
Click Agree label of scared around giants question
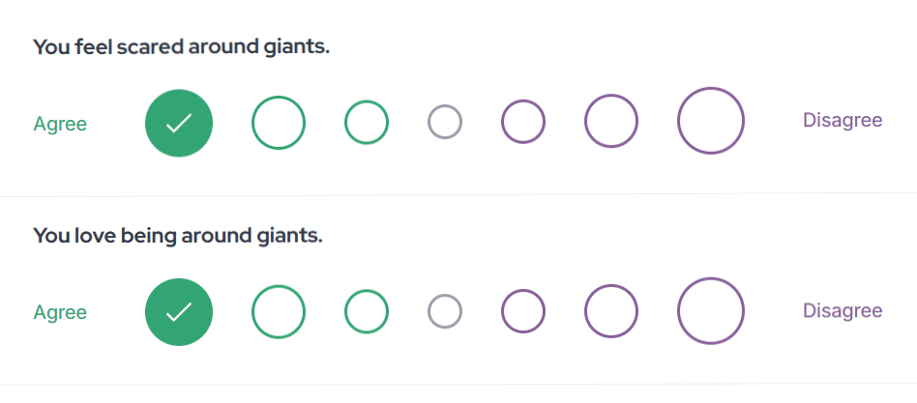[x=60, y=124]
